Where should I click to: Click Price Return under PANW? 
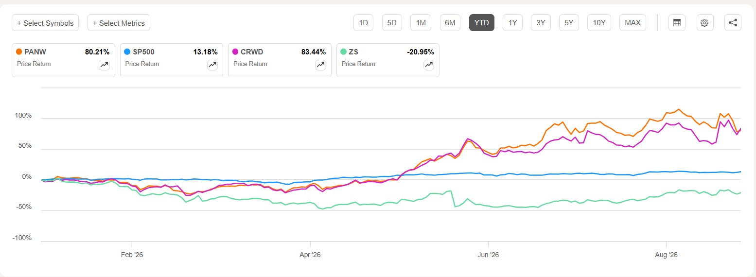coord(34,64)
